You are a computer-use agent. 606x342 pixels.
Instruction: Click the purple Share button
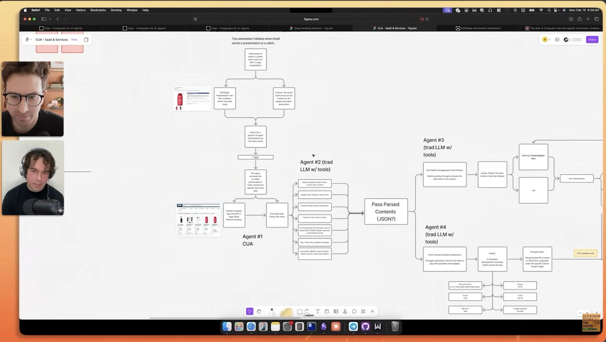tap(592, 40)
